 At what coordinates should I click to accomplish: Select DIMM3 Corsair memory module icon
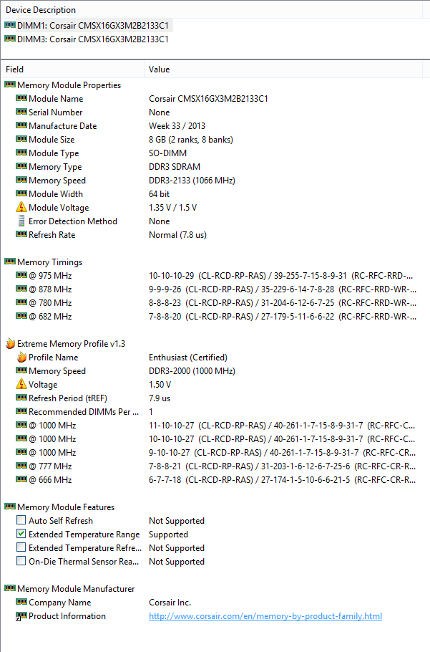pyautogui.click(x=10, y=39)
